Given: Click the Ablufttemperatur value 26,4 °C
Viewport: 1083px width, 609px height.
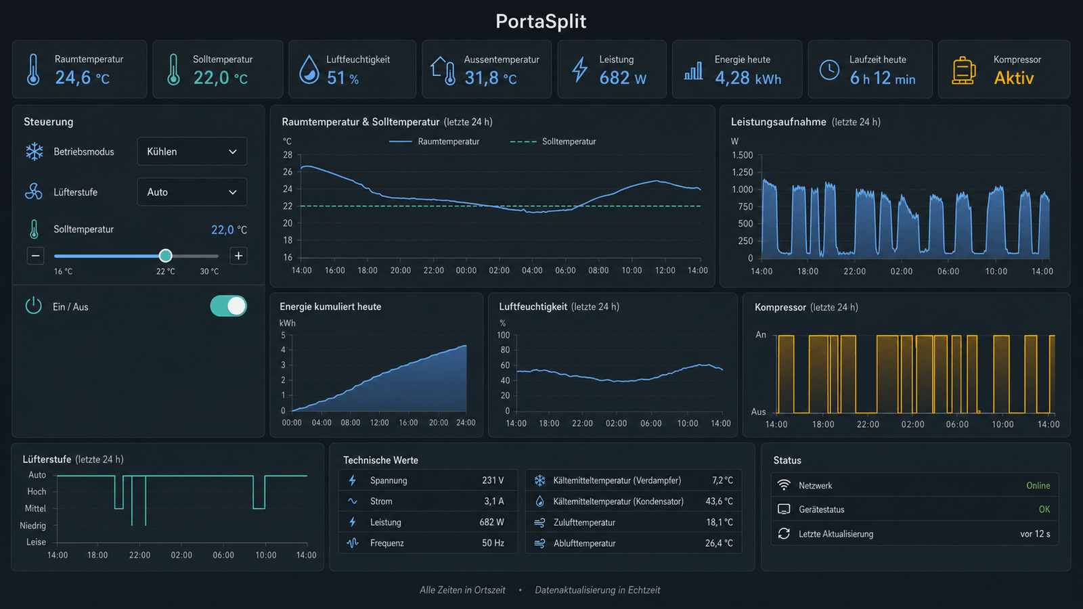Looking at the screenshot, I should pos(719,543).
